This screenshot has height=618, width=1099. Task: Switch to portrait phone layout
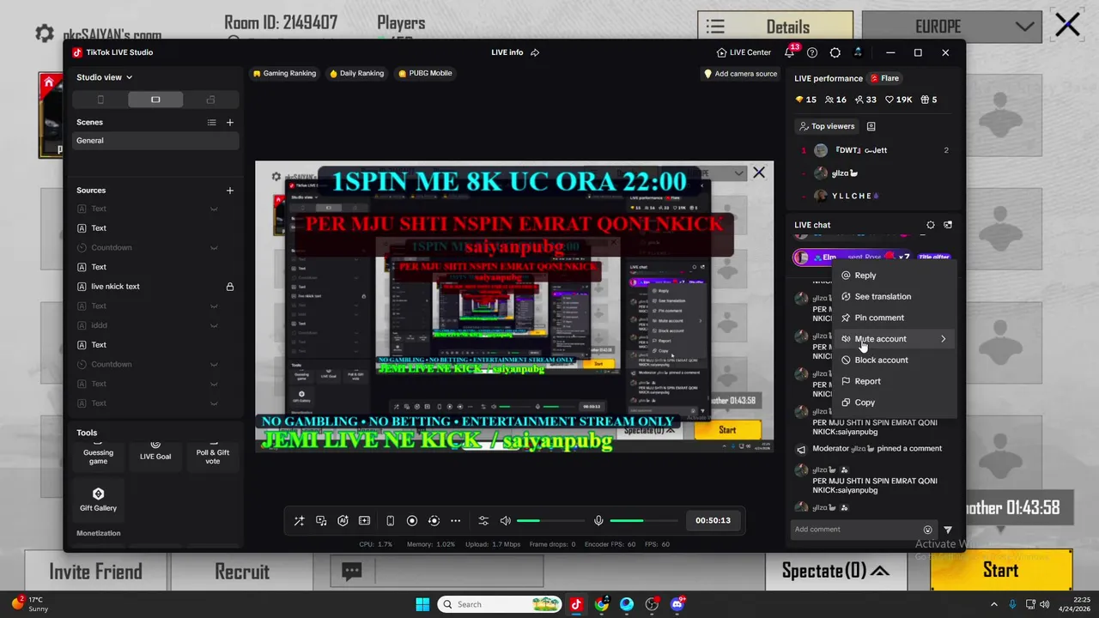100,100
